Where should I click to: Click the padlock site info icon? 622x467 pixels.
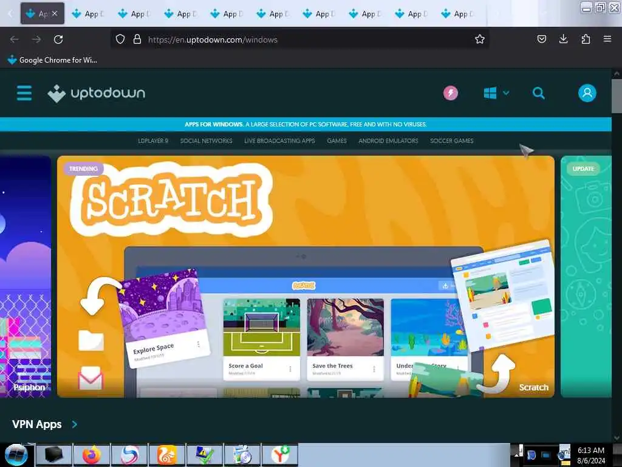pyautogui.click(x=137, y=40)
